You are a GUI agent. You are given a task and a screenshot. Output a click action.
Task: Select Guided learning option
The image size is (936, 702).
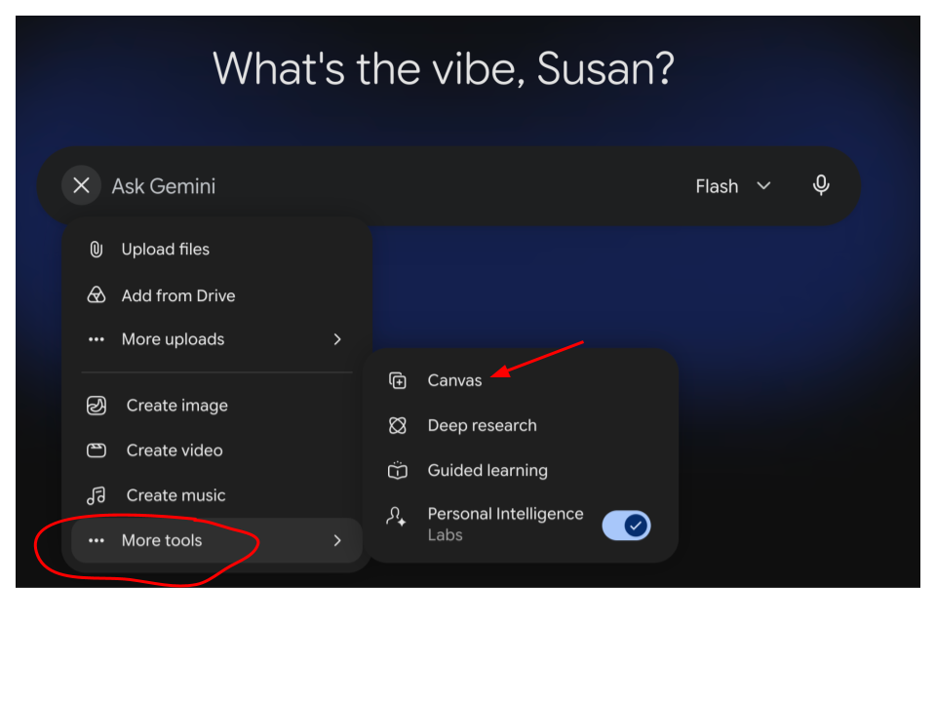pyautogui.click(x=521, y=470)
